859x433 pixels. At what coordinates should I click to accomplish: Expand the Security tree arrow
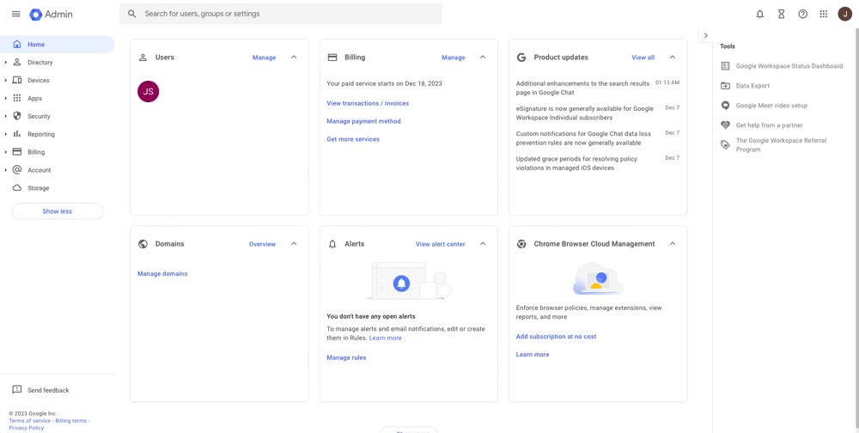click(5, 116)
